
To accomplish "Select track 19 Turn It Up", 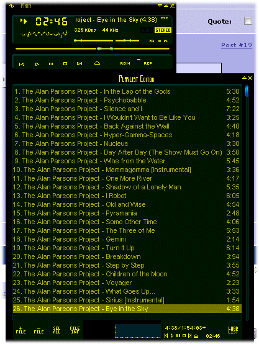I will 127,248.
